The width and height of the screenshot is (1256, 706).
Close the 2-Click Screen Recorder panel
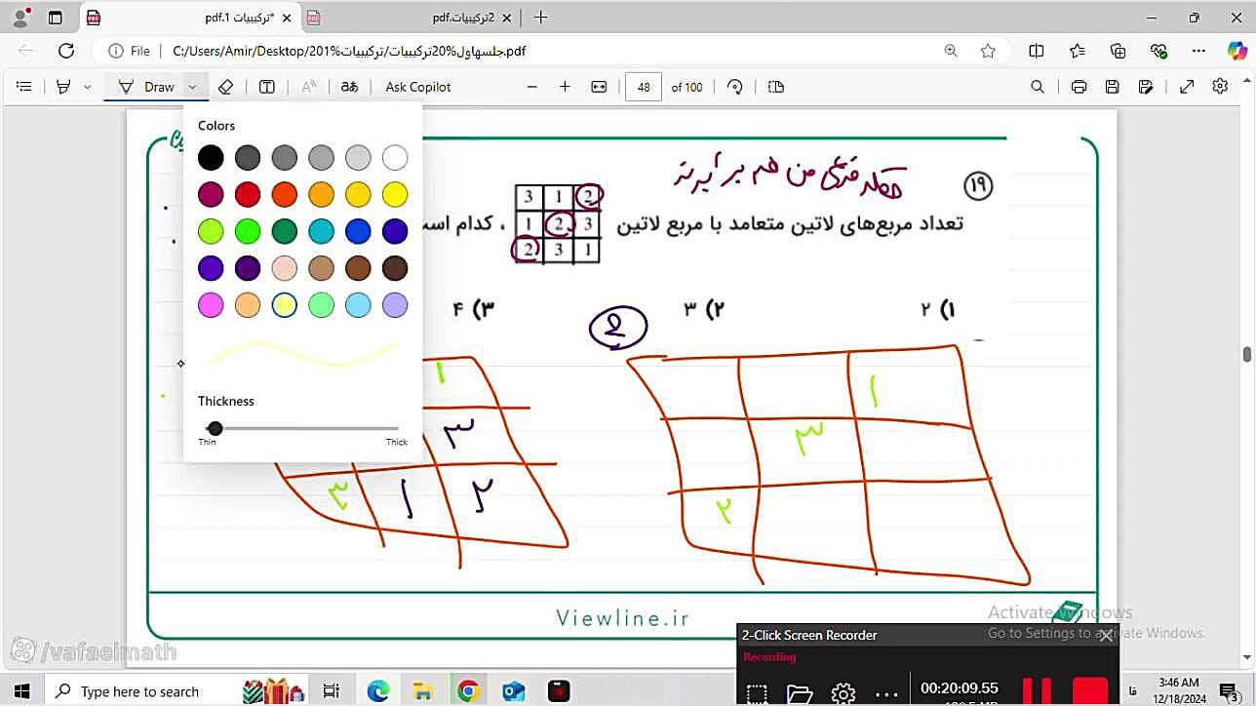(1106, 635)
